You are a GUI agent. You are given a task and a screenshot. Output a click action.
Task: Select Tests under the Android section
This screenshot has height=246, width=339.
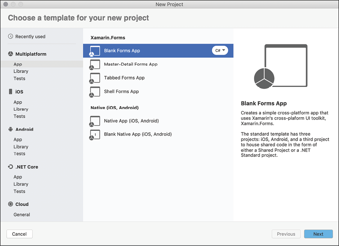tap(19, 154)
